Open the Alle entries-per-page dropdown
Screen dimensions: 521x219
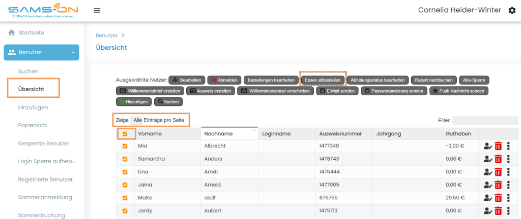pyautogui.click(x=137, y=120)
